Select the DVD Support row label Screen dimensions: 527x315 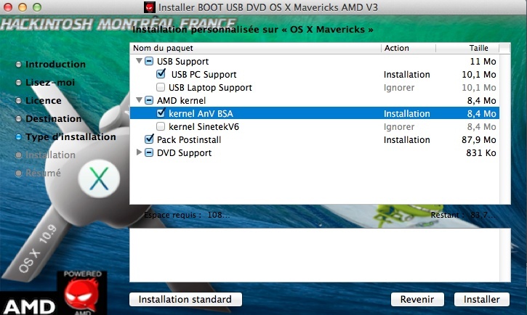pyautogui.click(x=184, y=153)
